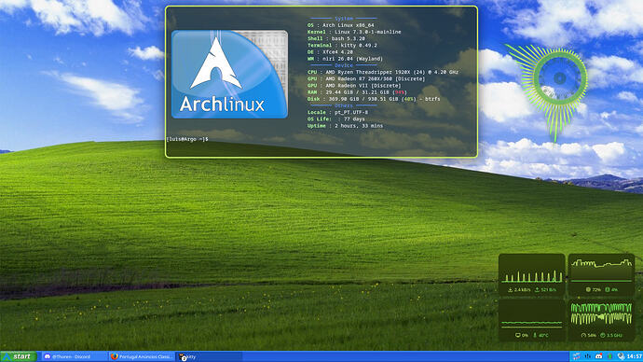Open Discord tray icon with red badge
This screenshot has height=362, width=643.
point(598,356)
